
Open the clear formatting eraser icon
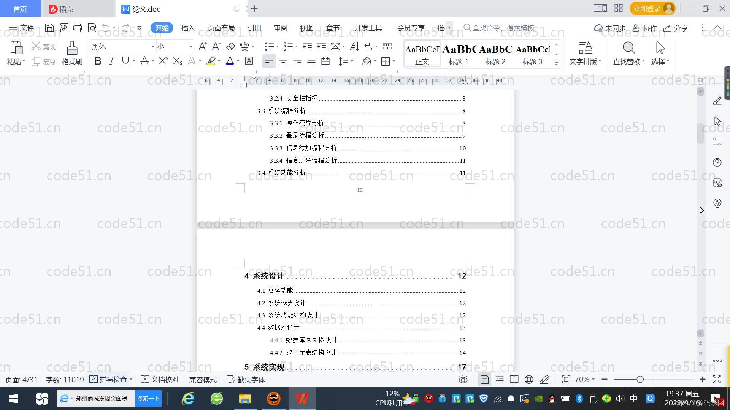pyautogui.click(x=230, y=46)
